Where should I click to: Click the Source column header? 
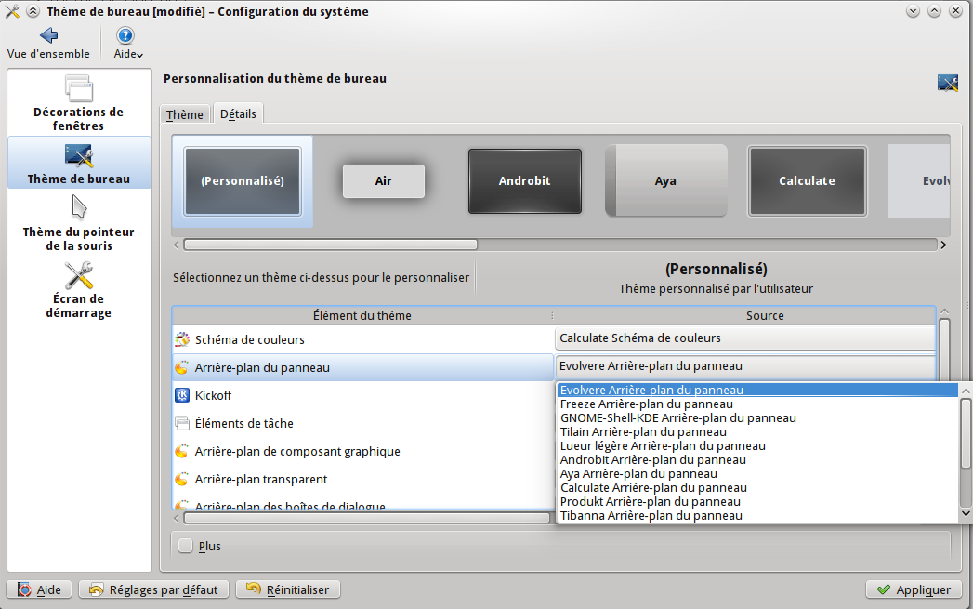(x=765, y=315)
